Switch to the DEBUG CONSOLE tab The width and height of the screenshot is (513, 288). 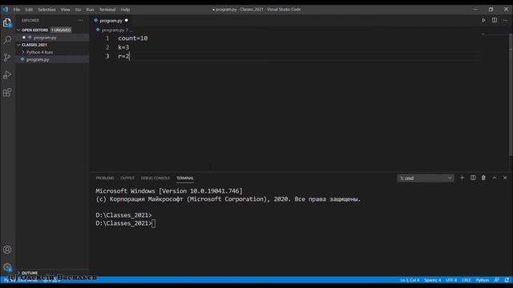click(156, 178)
